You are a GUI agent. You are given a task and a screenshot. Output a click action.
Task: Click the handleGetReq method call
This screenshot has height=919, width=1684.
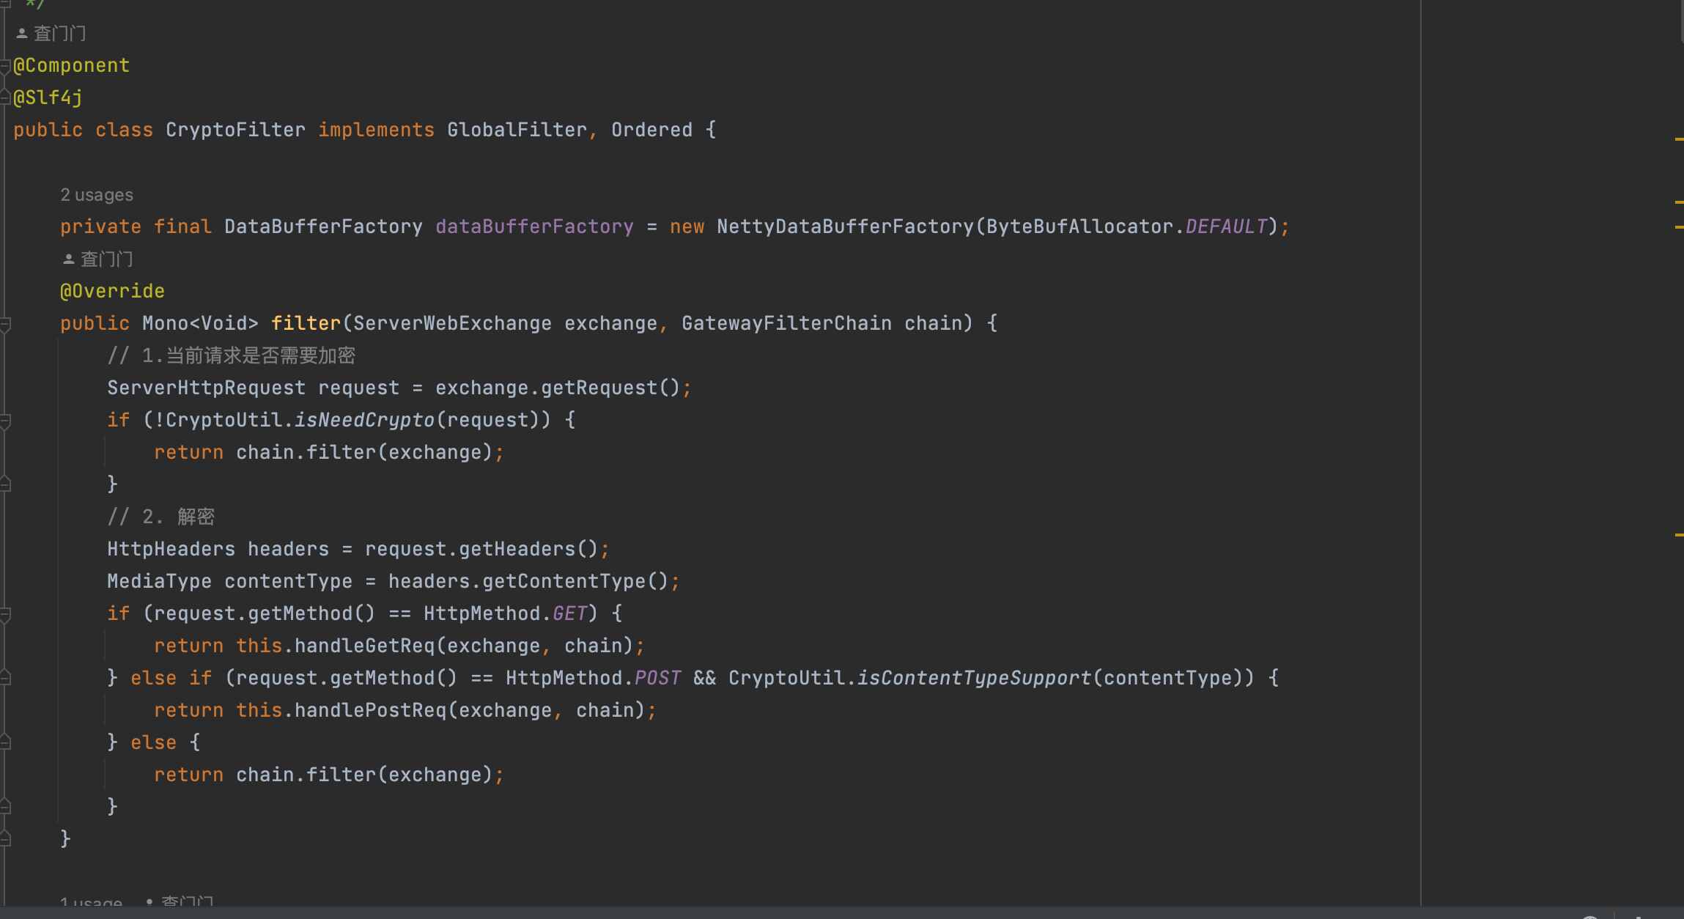(364, 646)
